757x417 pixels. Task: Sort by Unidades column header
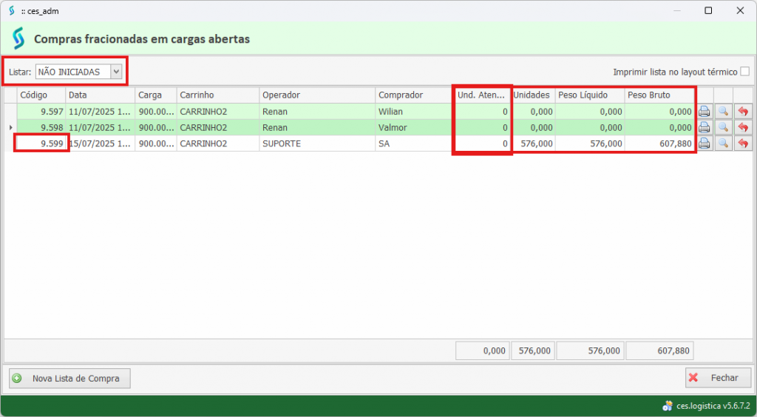pyautogui.click(x=532, y=95)
